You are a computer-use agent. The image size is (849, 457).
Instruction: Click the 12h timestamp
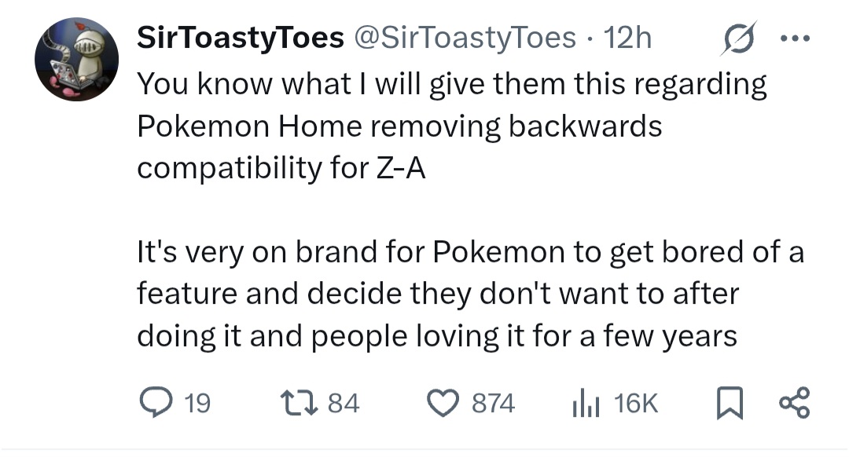tap(627, 38)
